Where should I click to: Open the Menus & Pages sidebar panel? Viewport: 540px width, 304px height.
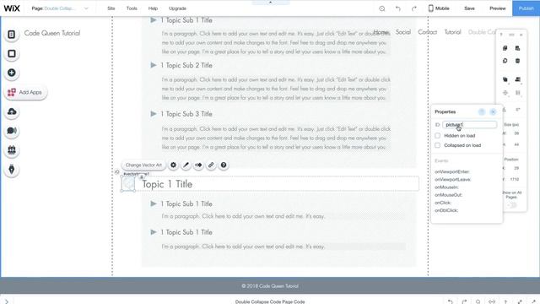coord(11,34)
